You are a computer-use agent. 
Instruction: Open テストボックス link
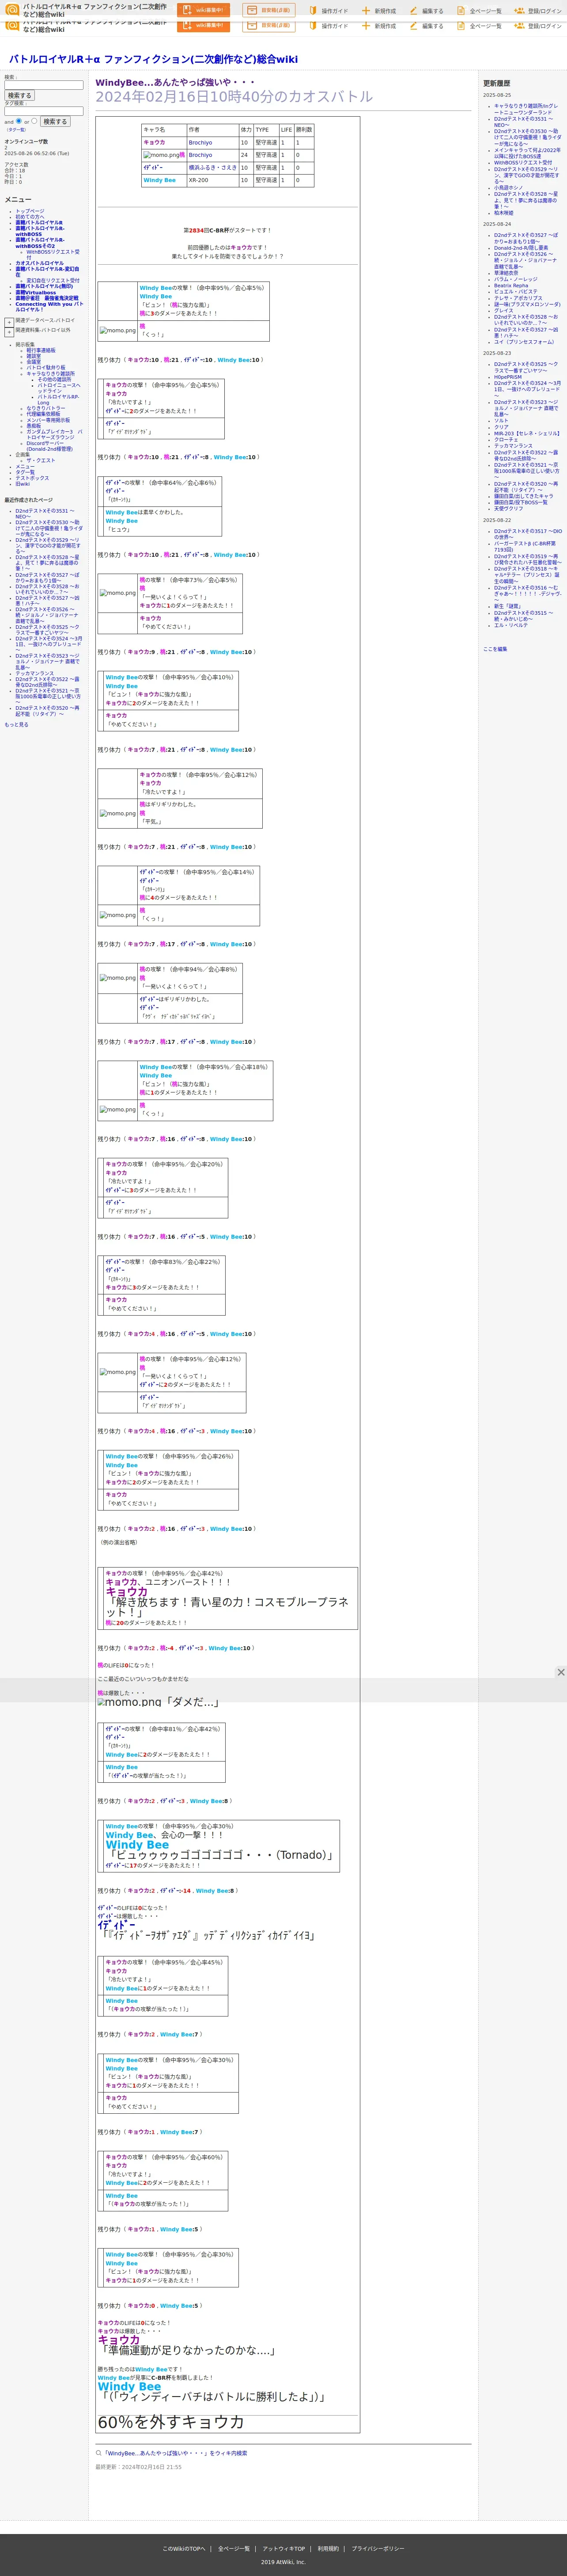32,478
